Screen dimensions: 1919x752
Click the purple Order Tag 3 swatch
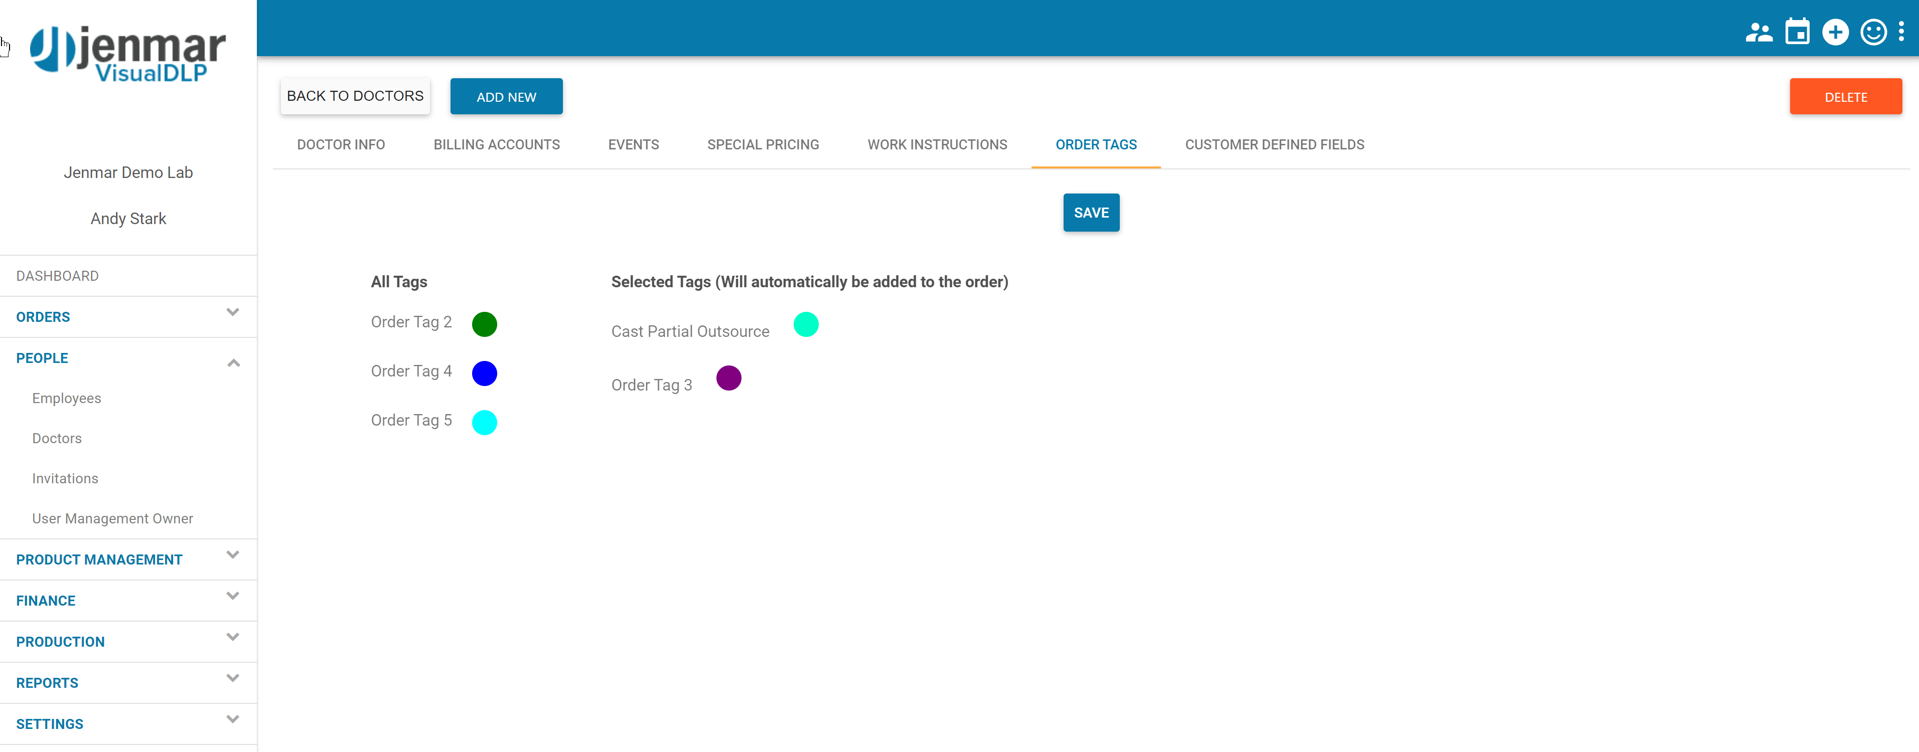(x=728, y=378)
